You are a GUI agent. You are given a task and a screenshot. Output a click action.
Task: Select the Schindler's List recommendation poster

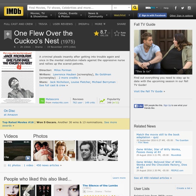(x=28, y=190)
